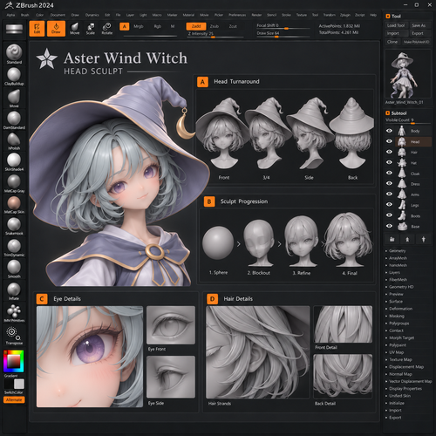Image resolution: width=436 pixels, height=436 pixels.
Task: Select the TrimDynamic brush
Action: (x=14, y=248)
